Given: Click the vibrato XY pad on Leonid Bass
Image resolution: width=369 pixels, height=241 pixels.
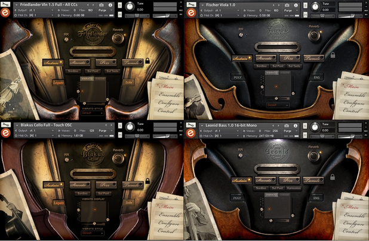Looking at the screenshot, I should (x=277, y=207).
